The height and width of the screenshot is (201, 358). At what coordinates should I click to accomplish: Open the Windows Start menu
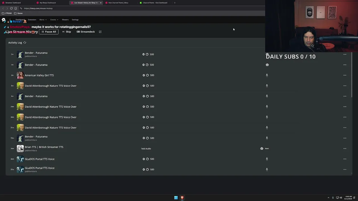tap(176, 198)
